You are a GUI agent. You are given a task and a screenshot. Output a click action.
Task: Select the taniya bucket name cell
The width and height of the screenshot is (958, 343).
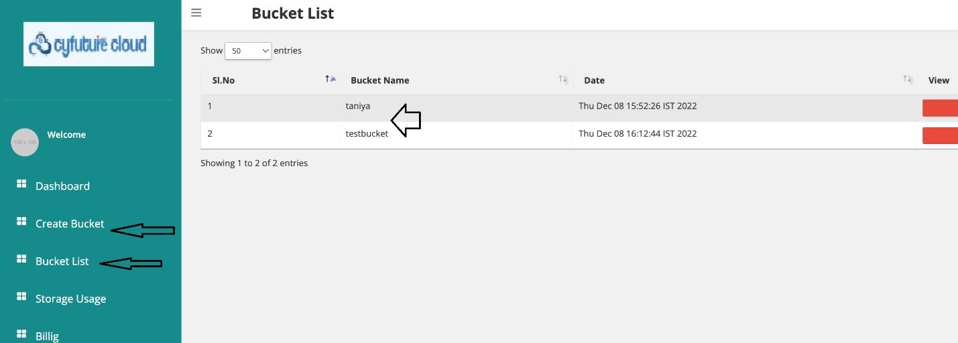(358, 106)
